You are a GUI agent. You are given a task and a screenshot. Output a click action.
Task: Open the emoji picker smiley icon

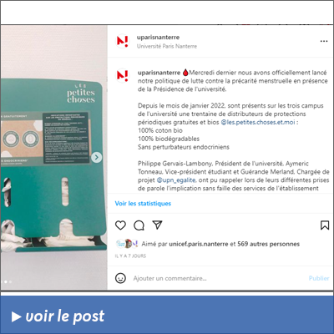(x=120, y=278)
